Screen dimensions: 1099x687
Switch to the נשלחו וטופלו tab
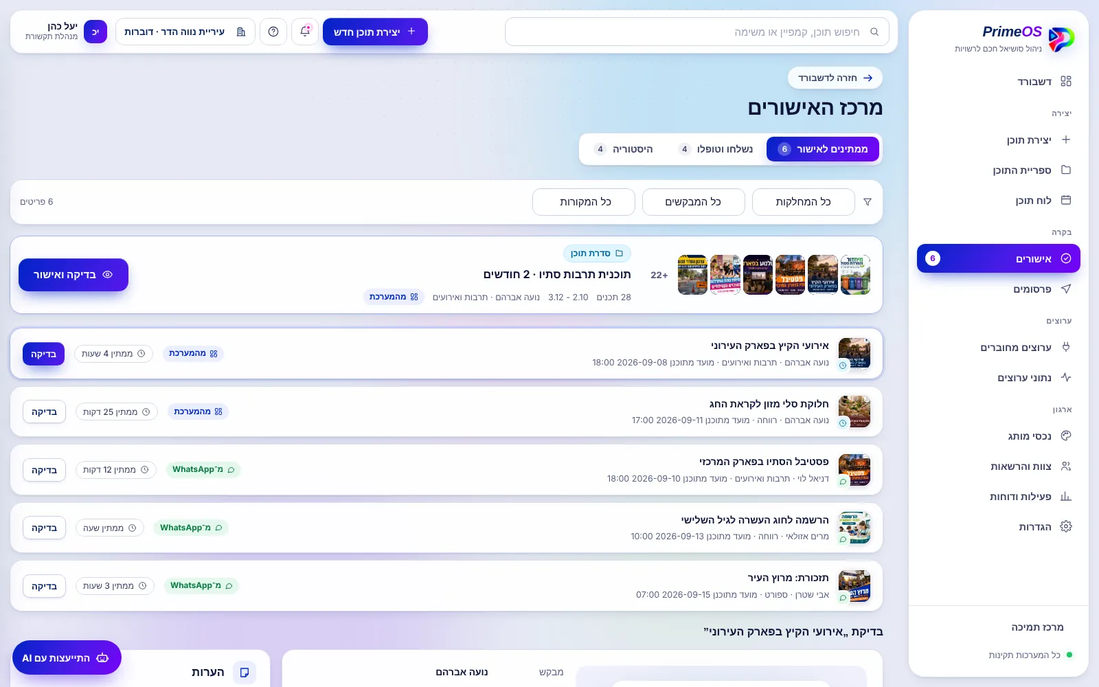click(x=716, y=149)
